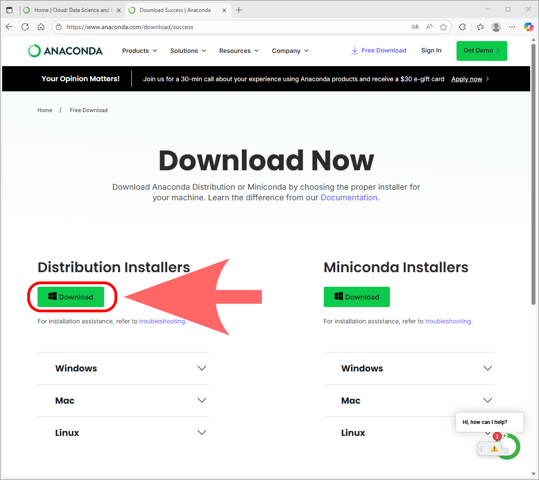
Task: Open the Documentation link
Action: tap(349, 198)
